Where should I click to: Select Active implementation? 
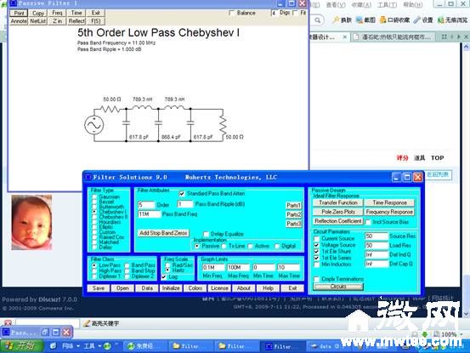[251, 246]
